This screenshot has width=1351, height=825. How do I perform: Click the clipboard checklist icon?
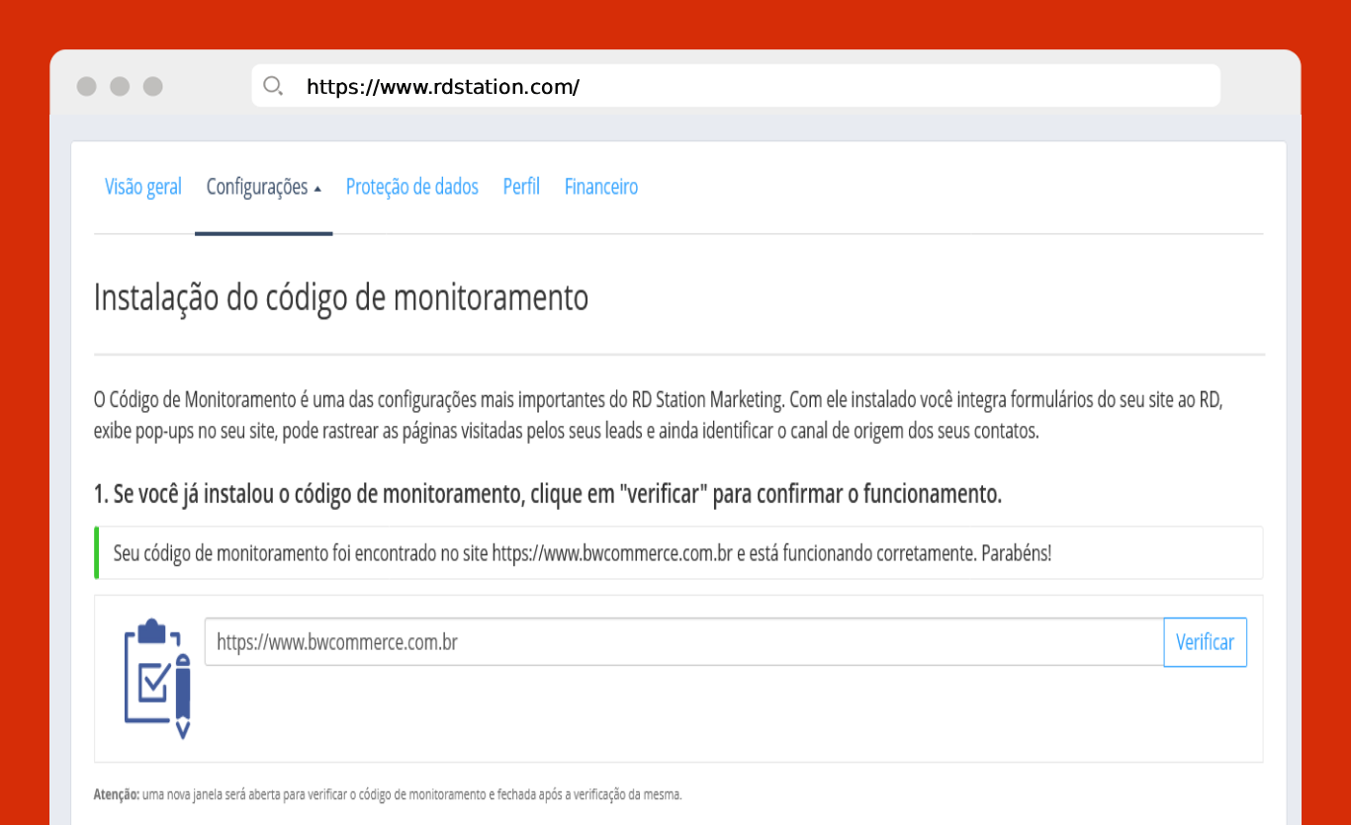[156, 679]
